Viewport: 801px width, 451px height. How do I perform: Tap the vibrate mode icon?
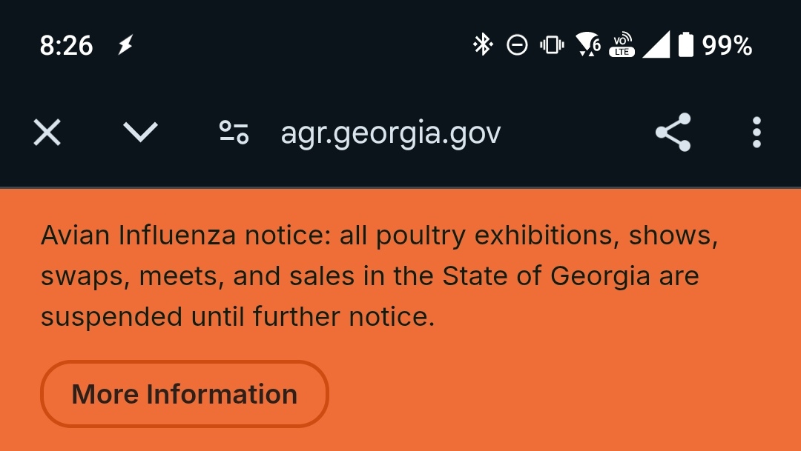[553, 45]
